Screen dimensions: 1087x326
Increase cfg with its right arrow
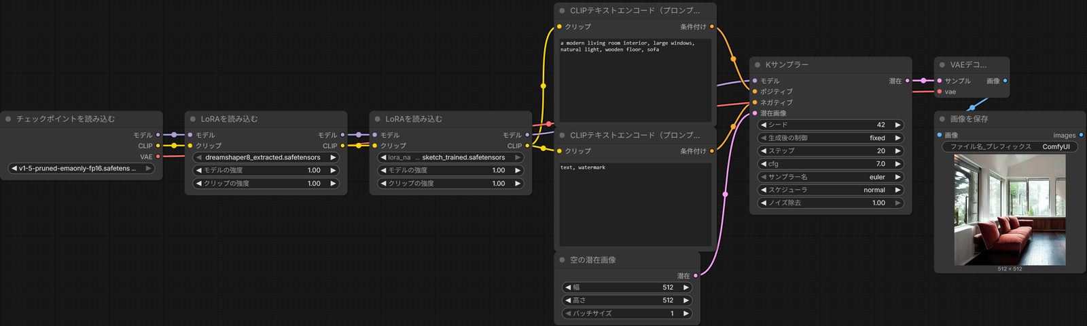pyautogui.click(x=897, y=164)
